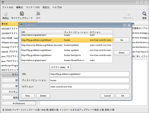This screenshot has height=113, width=149.
Task: Maximize the Repository (リポジトリ) dialog
Action: (x=125, y=25)
